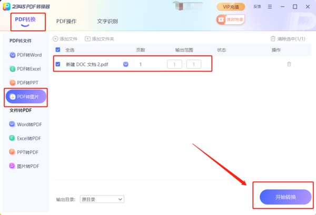Toggle the 全选 select-all checkbox
The width and height of the screenshot is (316, 215).
[x=58, y=50]
